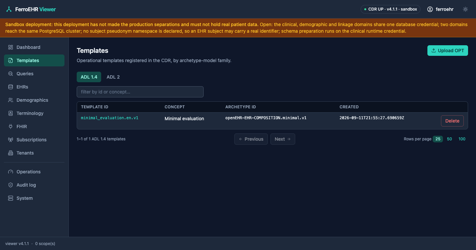Set rows per page to 50
This screenshot has width=476, height=250.
pos(450,139)
